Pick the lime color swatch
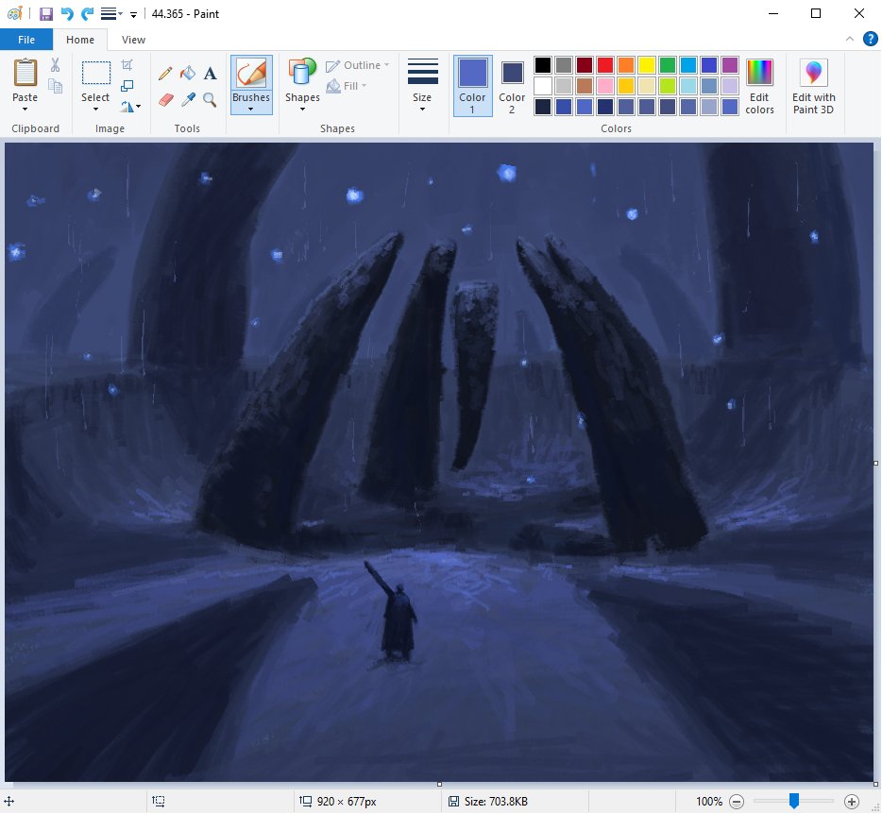 (x=668, y=86)
